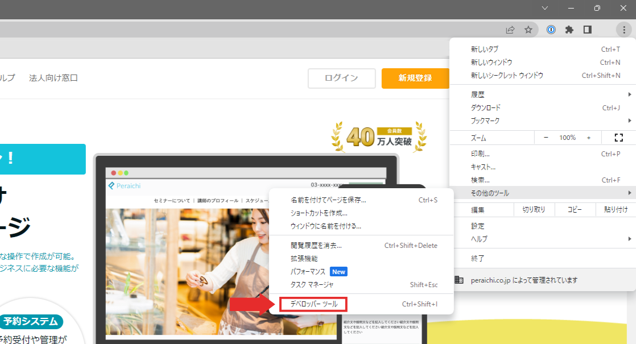Click the 編集 label in the menu
This screenshot has width=636, height=344.
point(477,210)
